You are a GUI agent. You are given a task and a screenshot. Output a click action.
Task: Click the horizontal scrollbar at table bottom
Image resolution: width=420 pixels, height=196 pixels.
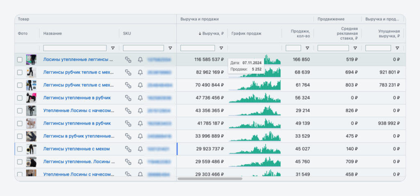pyautogui.click(x=210, y=179)
